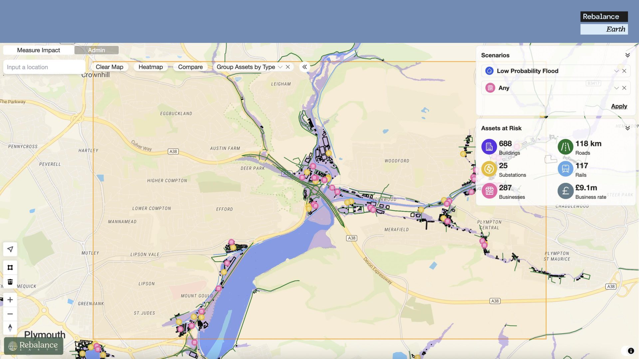Click the Apply link
The image size is (639, 359).
[619, 106]
